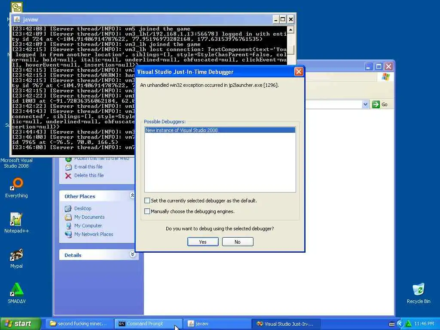Screen dimensions: 440x330
Task: Minimize the javaw console window
Action: click(276, 19)
